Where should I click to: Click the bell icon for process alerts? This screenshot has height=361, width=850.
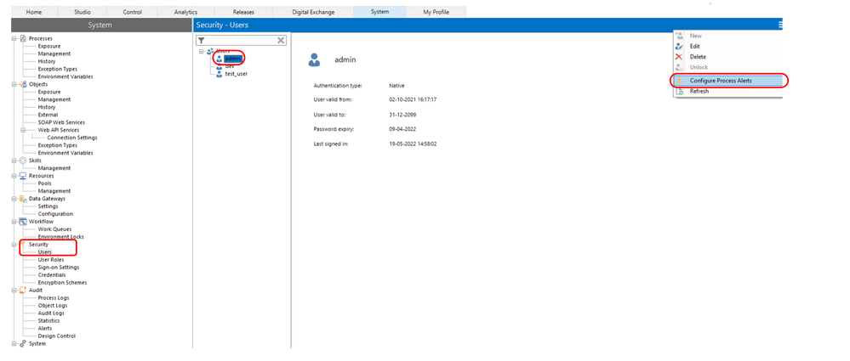click(679, 81)
